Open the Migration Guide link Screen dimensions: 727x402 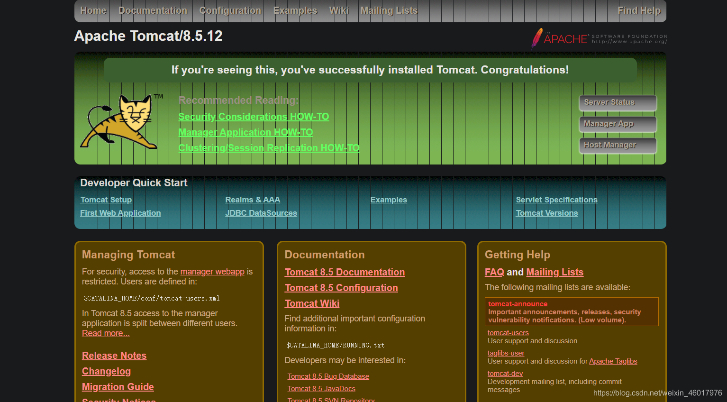pos(118,387)
